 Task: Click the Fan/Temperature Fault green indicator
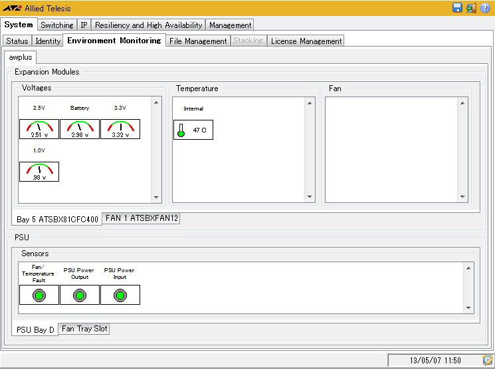tap(39, 295)
